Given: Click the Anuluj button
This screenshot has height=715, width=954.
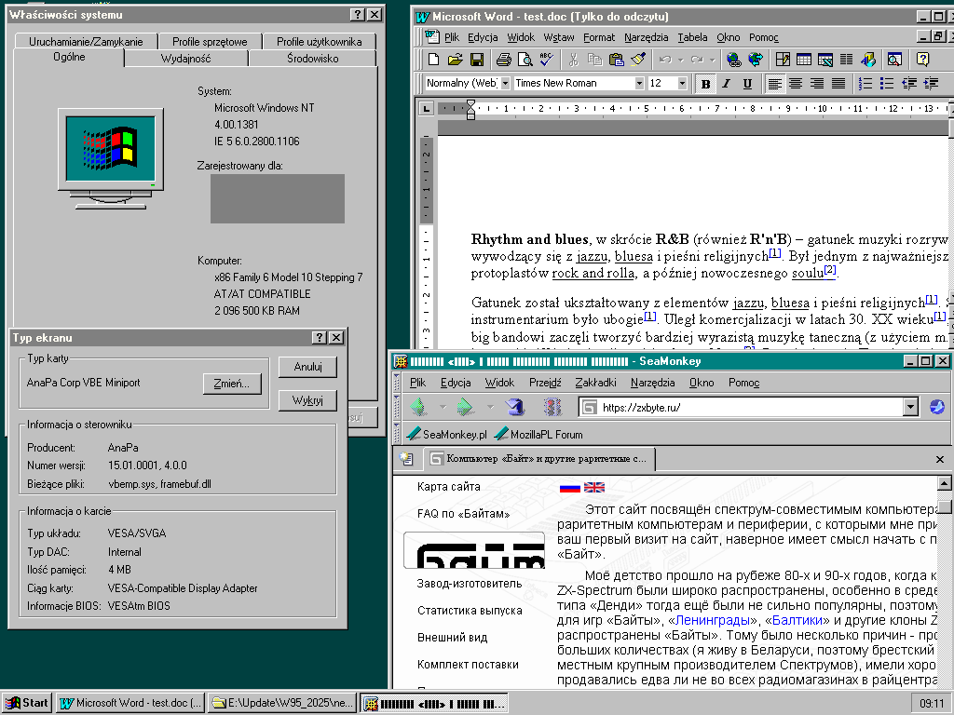Looking at the screenshot, I should point(307,367).
